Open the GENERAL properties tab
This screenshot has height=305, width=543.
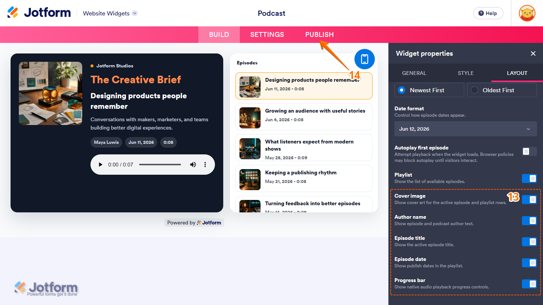pos(414,73)
